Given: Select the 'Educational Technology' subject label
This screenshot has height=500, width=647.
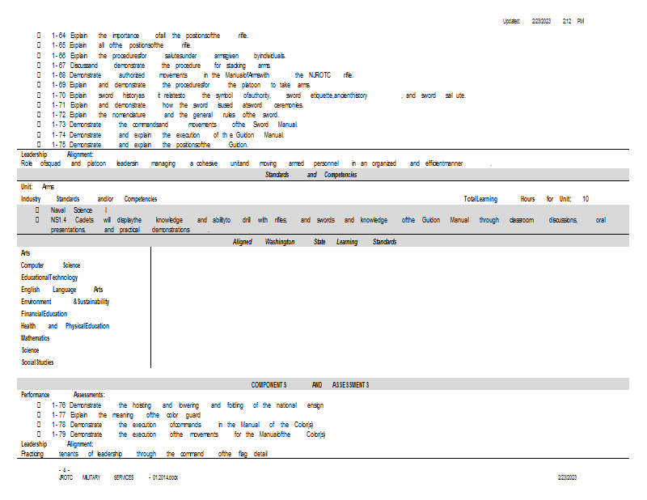Looking at the screenshot, I should (x=49, y=278).
